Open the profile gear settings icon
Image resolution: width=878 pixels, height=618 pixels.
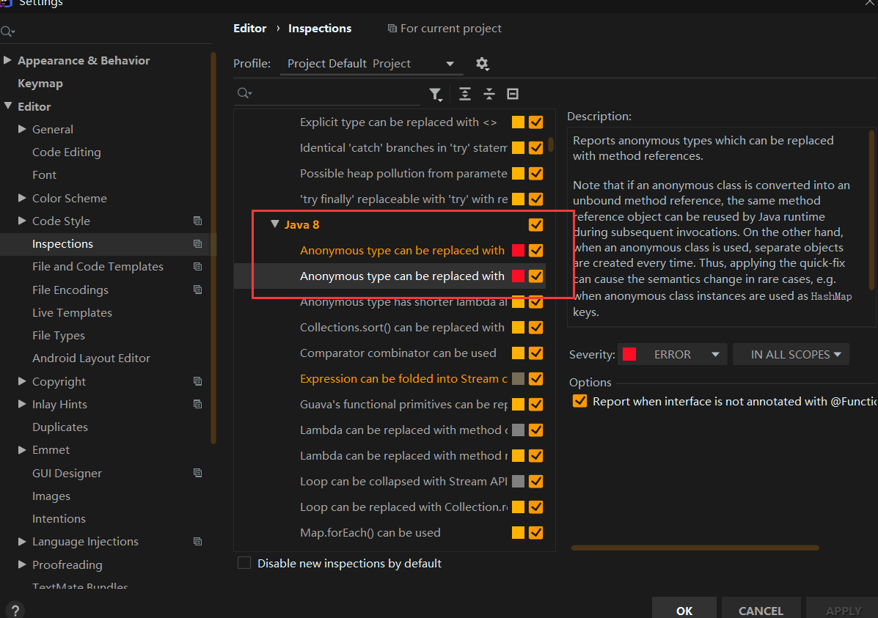pos(482,64)
